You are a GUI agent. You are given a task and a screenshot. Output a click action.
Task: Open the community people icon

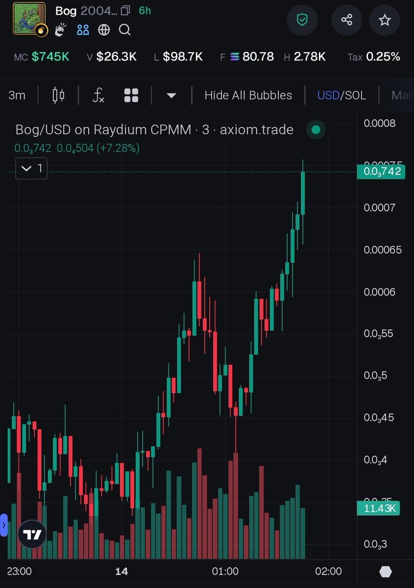click(83, 30)
